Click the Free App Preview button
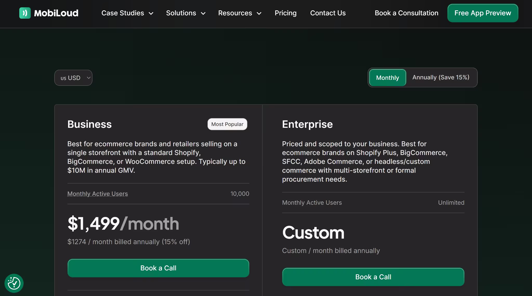This screenshot has height=296, width=532. coord(483,13)
